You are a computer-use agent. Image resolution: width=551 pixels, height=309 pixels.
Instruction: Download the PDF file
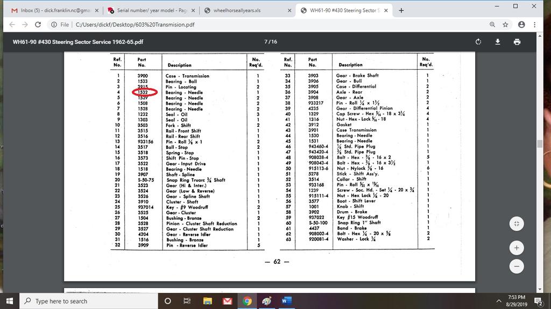pyautogui.click(x=498, y=42)
